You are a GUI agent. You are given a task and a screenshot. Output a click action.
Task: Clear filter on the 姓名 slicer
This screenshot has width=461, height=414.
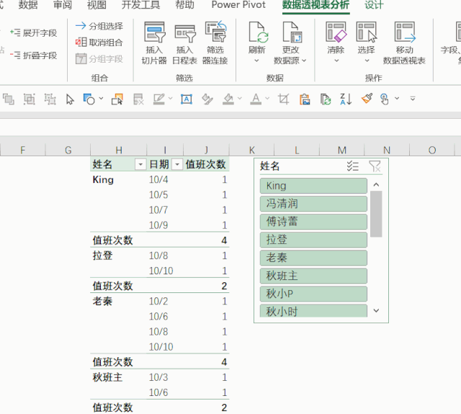[x=375, y=166]
